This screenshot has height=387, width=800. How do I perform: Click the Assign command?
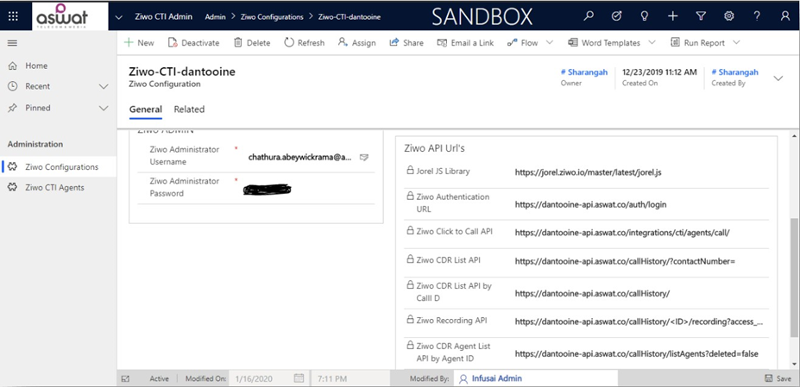(x=356, y=43)
